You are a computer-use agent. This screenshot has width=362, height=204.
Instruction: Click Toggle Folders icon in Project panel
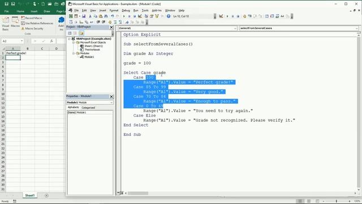coord(81,33)
